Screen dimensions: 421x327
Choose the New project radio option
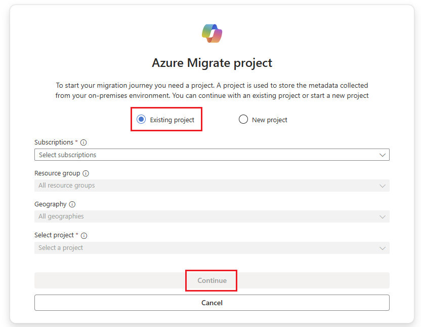(x=243, y=120)
